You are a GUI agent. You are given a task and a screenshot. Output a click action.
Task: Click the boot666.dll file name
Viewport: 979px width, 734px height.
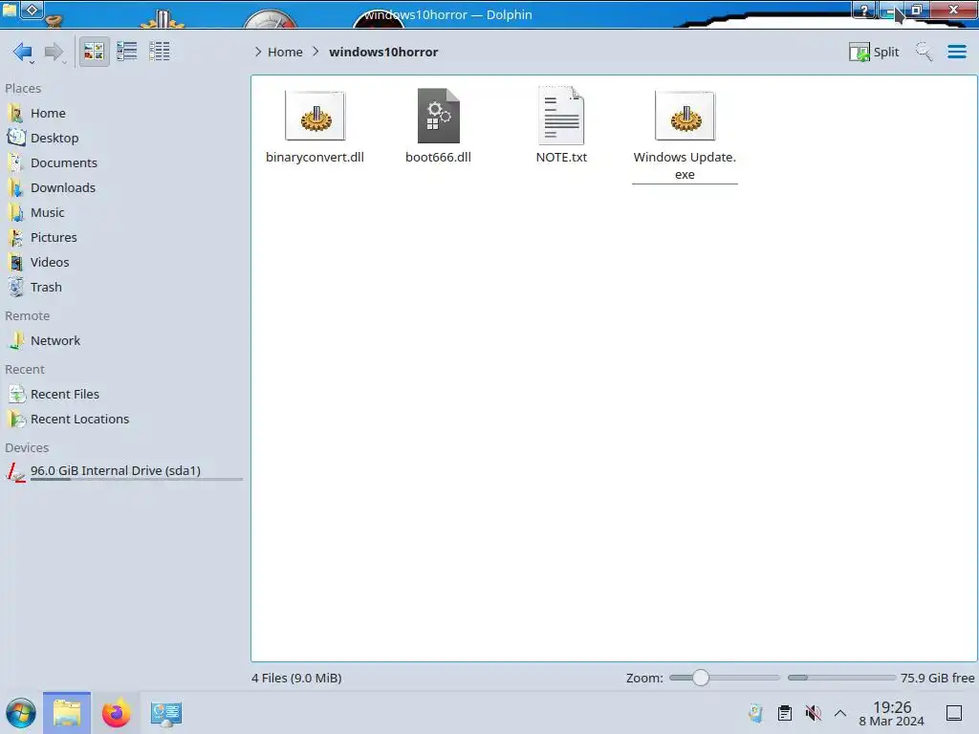(438, 158)
